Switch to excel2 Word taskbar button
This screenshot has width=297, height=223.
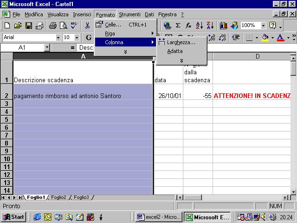pyautogui.click(x=159, y=217)
